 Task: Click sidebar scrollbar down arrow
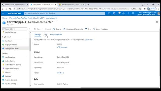(x=30, y=86)
